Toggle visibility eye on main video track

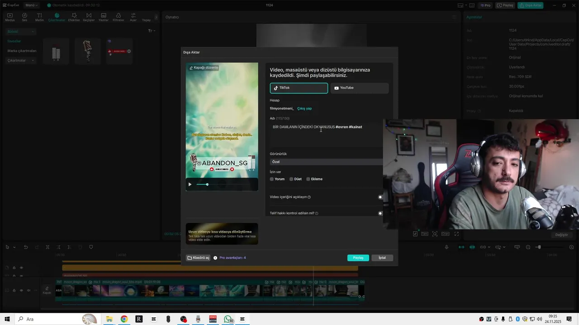[x=21, y=290]
